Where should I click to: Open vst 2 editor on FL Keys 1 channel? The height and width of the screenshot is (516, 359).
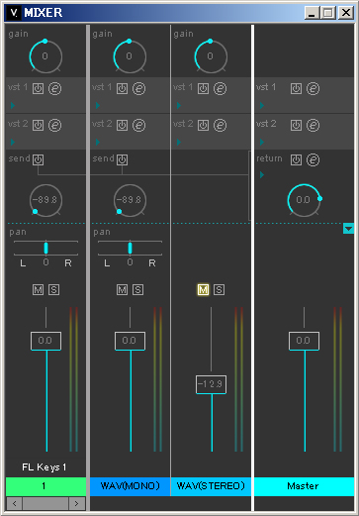54,125
